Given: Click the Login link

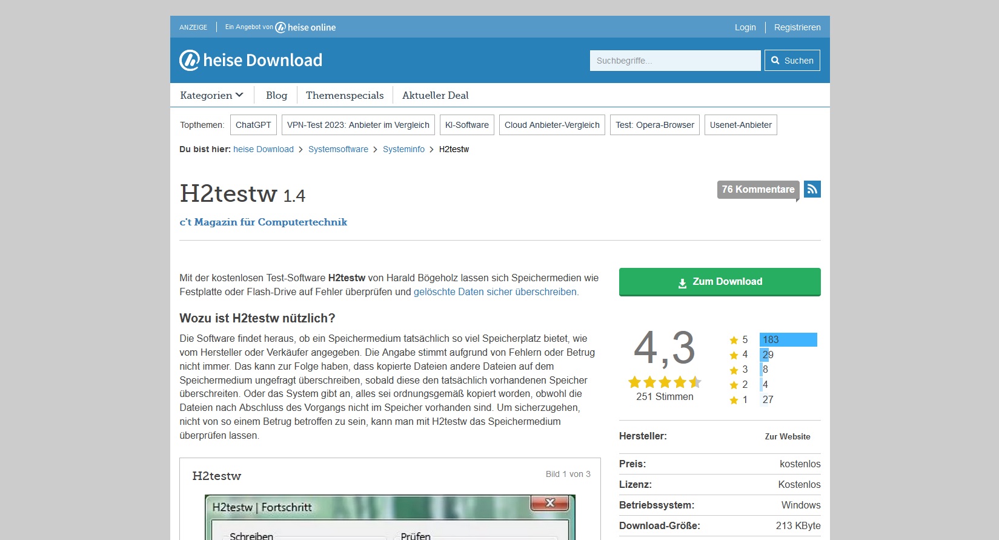Looking at the screenshot, I should 745,27.
